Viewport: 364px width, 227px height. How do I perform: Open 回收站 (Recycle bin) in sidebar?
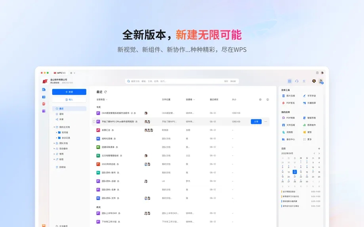click(61, 167)
